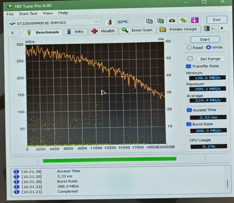
Task: Click the Access Time log entry text
Action: [68, 171]
